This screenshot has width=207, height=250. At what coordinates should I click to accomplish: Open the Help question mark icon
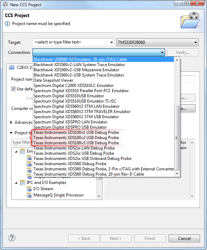tap(12, 238)
